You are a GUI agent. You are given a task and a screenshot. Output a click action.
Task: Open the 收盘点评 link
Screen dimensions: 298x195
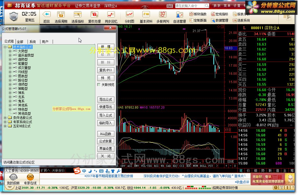point(242,182)
